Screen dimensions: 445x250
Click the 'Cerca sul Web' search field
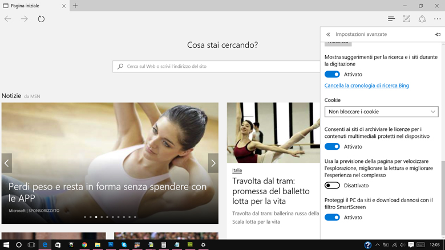pos(216,67)
